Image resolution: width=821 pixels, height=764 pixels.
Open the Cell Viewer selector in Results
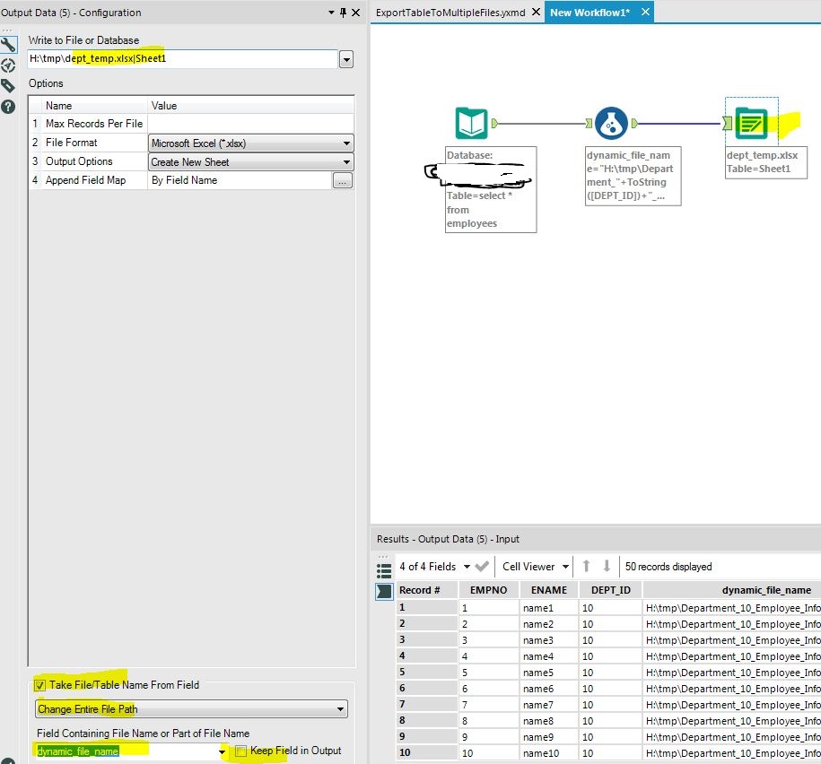pos(533,567)
